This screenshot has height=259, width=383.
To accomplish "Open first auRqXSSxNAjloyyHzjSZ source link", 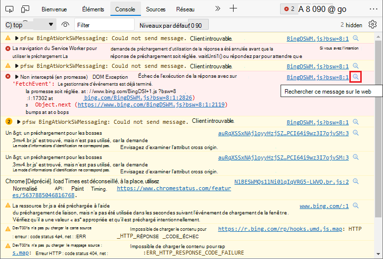I will (284, 133).
